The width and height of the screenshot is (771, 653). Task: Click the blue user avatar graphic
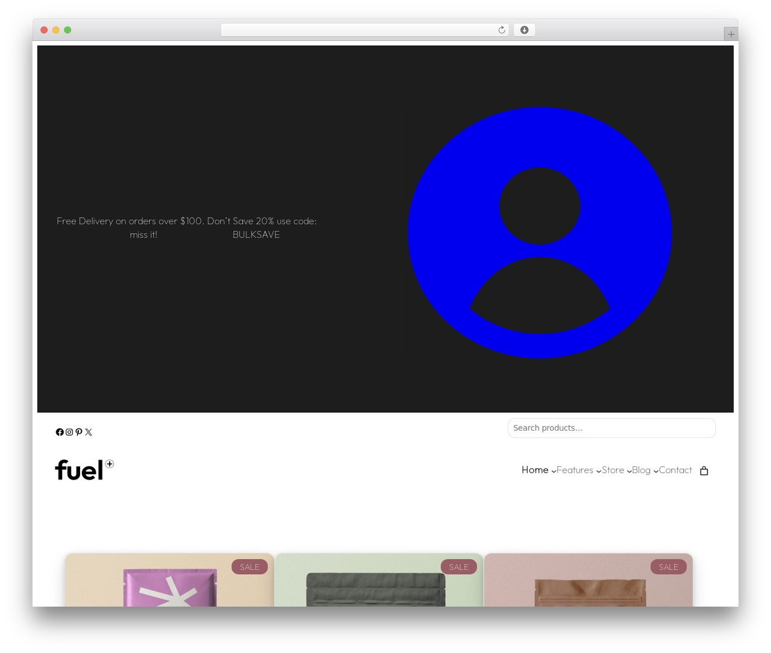(540, 233)
